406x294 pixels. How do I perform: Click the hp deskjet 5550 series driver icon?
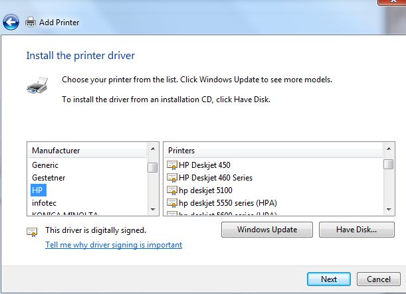[x=172, y=203]
